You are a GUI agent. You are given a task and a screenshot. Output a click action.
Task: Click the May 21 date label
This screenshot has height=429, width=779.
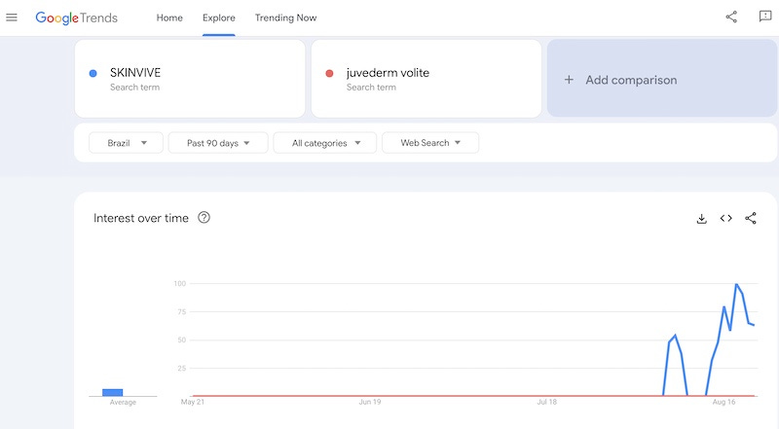pyautogui.click(x=192, y=402)
